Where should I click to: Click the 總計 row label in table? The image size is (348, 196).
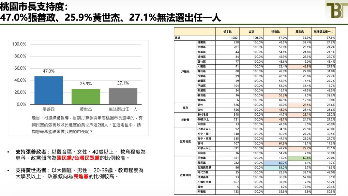click(177, 38)
